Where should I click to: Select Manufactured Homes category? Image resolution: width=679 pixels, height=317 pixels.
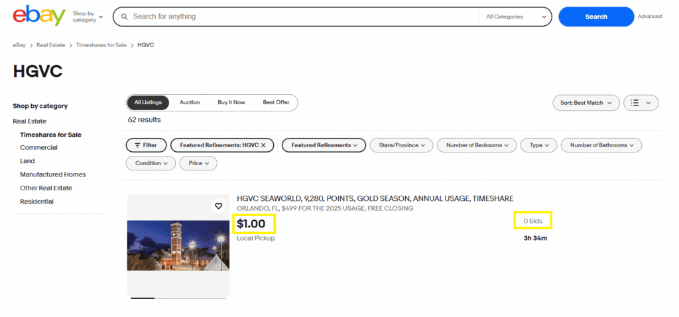[x=53, y=174]
